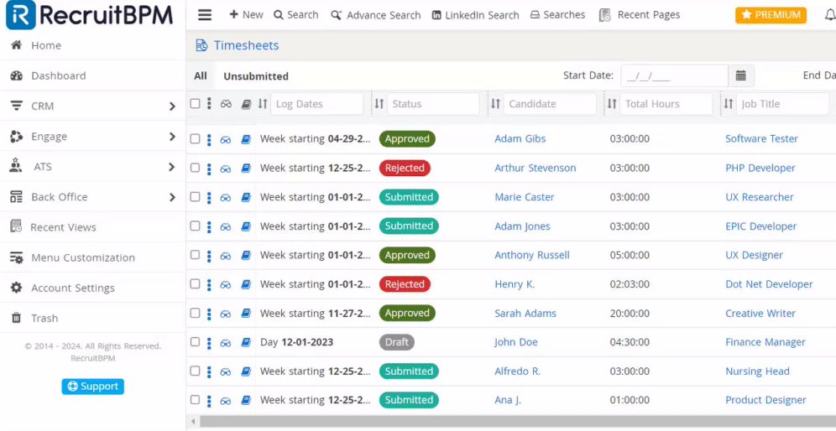Click Advance Search in top bar
The image size is (836, 431).
[x=375, y=15]
